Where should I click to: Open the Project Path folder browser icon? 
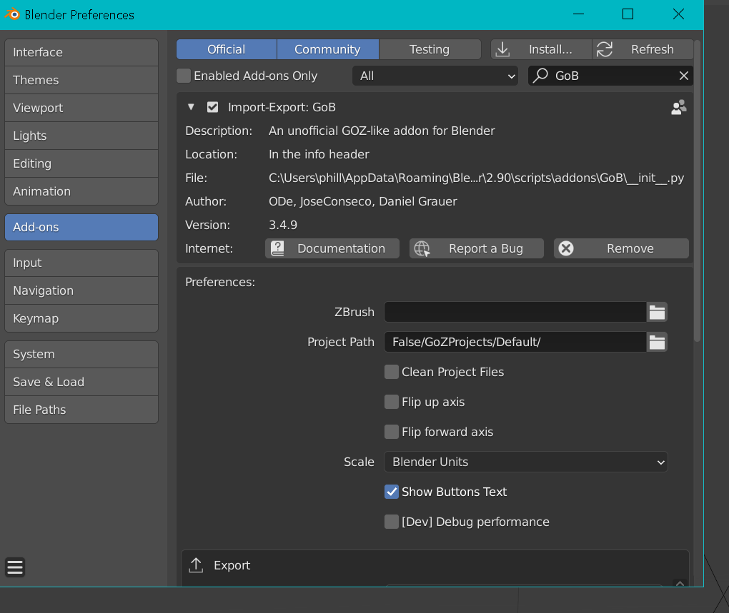coord(657,342)
